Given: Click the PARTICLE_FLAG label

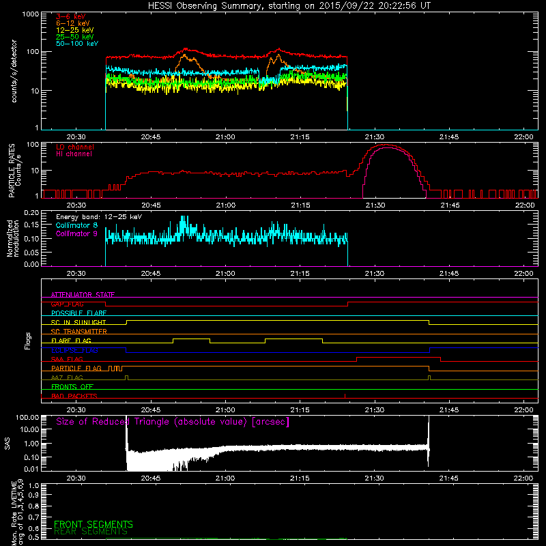Looking at the screenshot, I should tap(76, 369).
